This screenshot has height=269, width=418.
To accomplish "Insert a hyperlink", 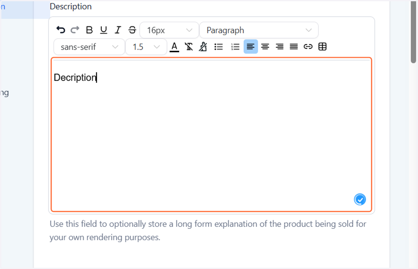I will (308, 47).
